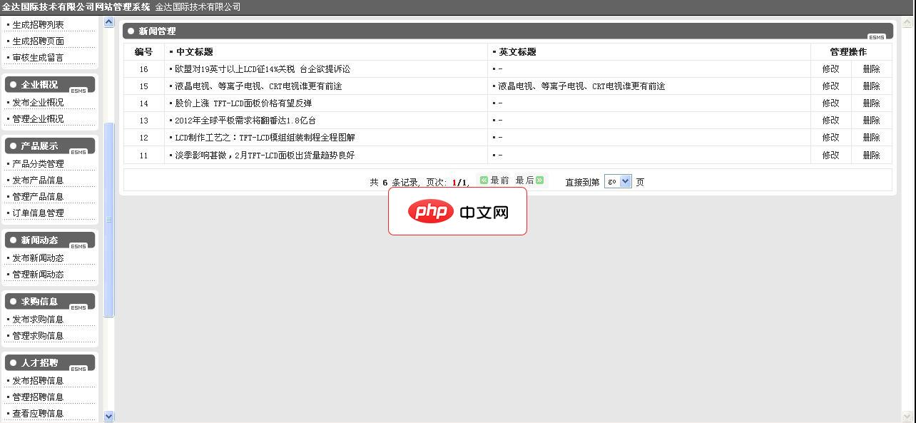
Task: Collapse the 企业概况 section header
Action: [50, 84]
